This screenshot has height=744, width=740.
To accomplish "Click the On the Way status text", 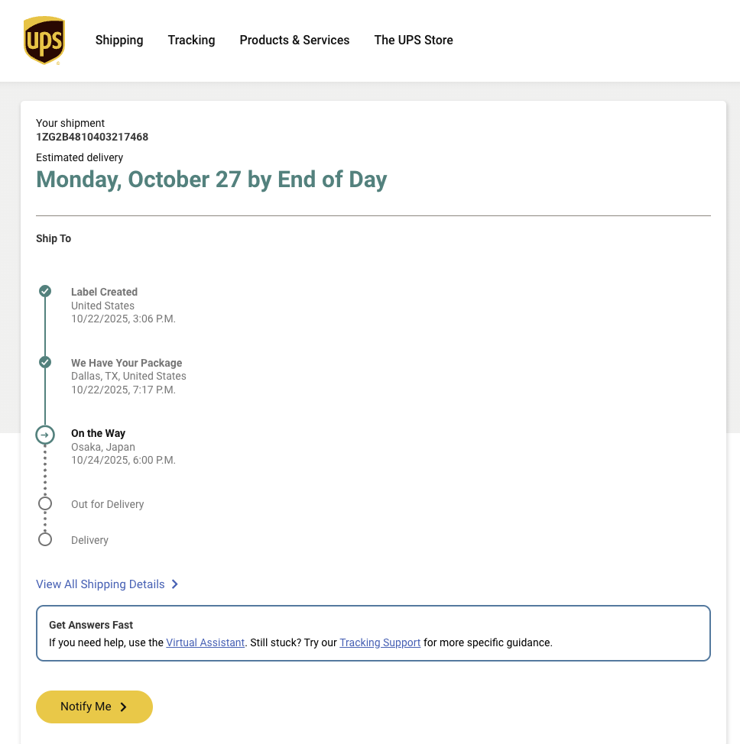I will pos(98,433).
